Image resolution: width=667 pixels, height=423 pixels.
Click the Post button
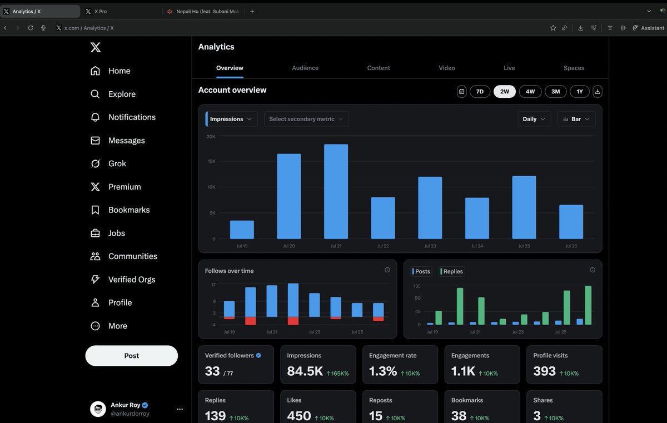click(x=132, y=356)
